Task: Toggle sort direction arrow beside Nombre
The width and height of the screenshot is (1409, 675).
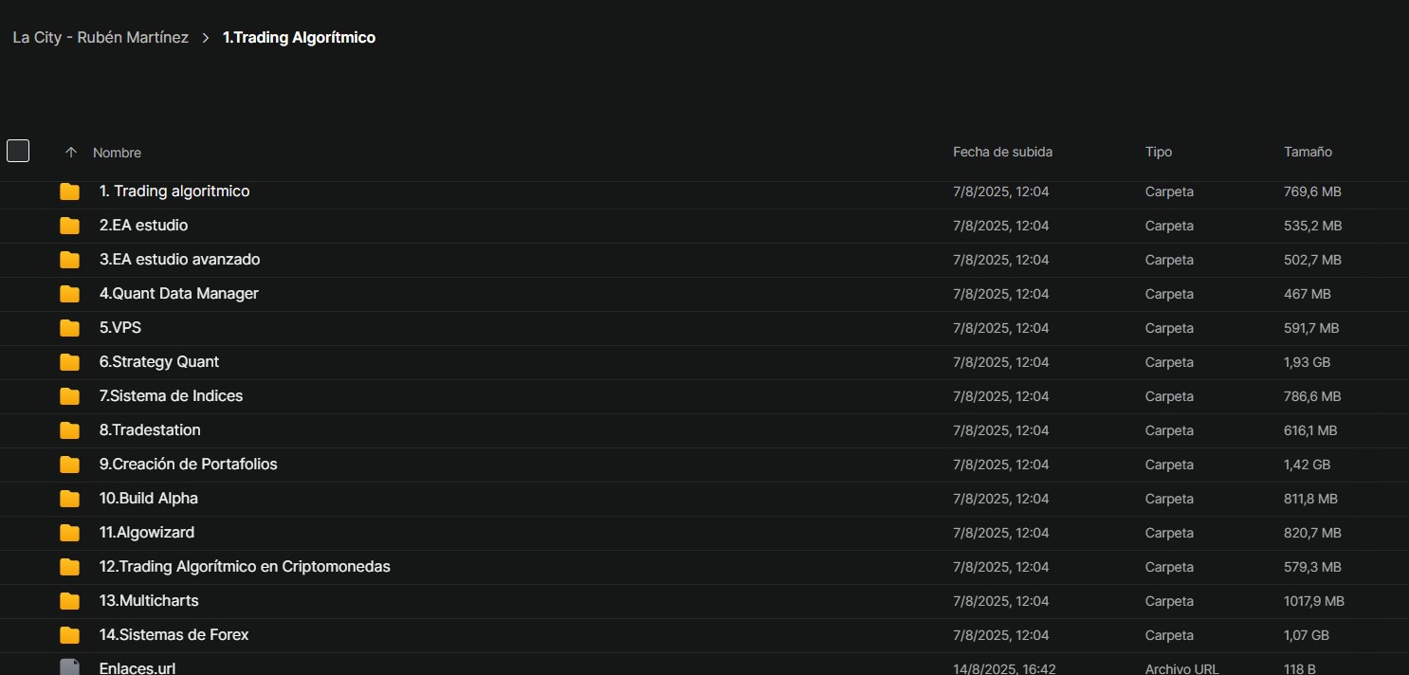Action: (x=70, y=153)
